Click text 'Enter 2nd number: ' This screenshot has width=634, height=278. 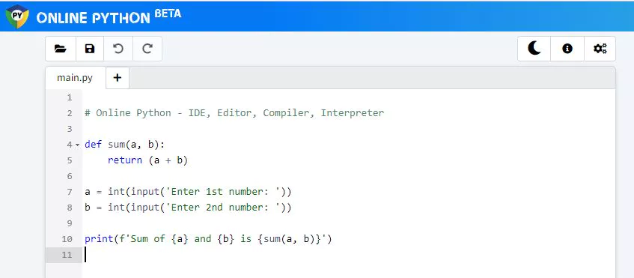[223, 208]
